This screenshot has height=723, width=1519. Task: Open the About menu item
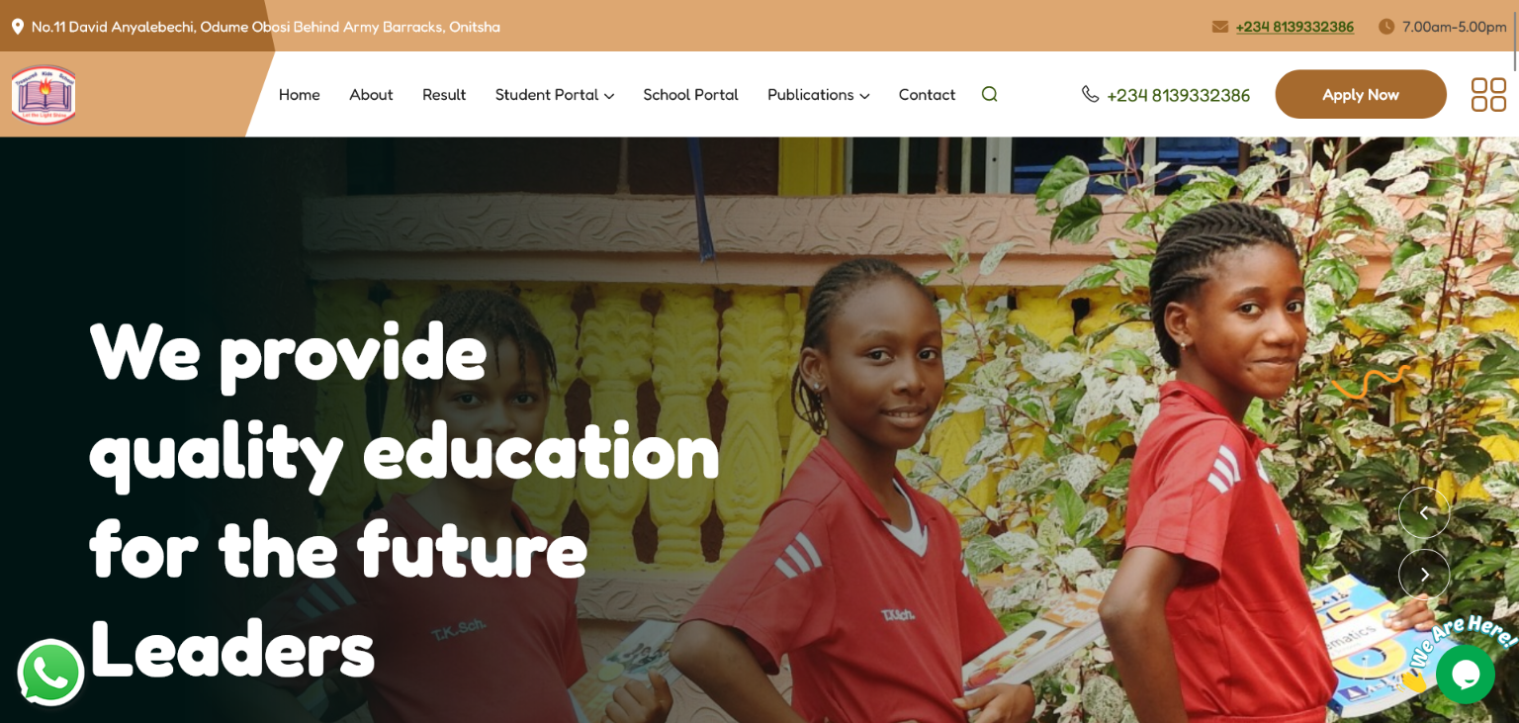(x=371, y=95)
